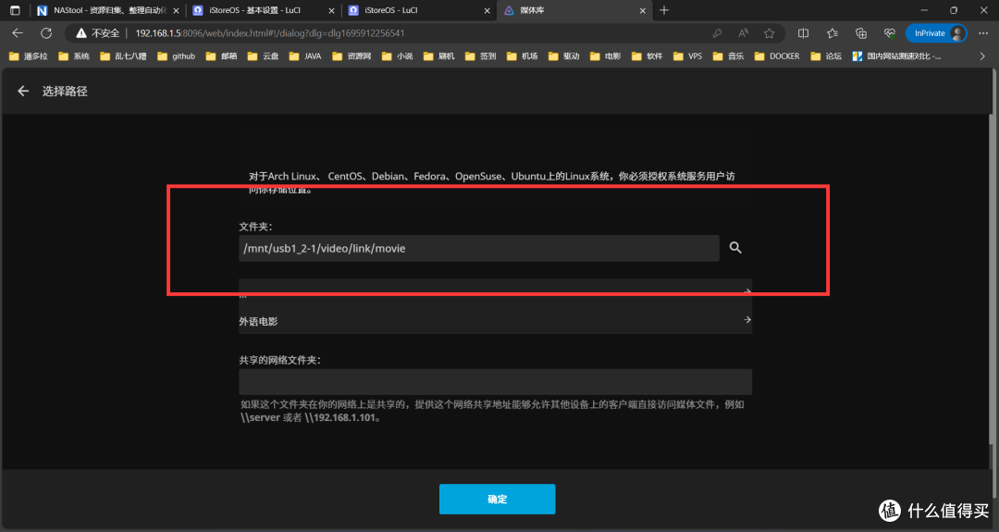Click the folder search magnifier icon
999x532 pixels.
pos(735,248)
